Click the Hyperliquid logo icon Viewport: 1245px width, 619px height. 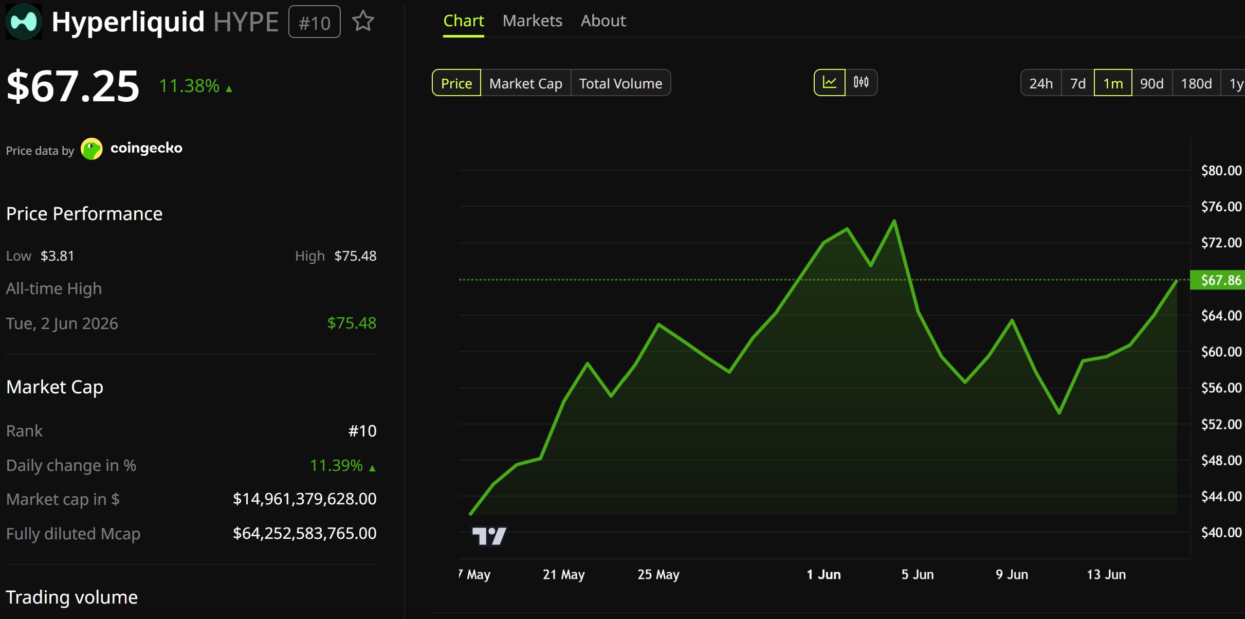24,22
